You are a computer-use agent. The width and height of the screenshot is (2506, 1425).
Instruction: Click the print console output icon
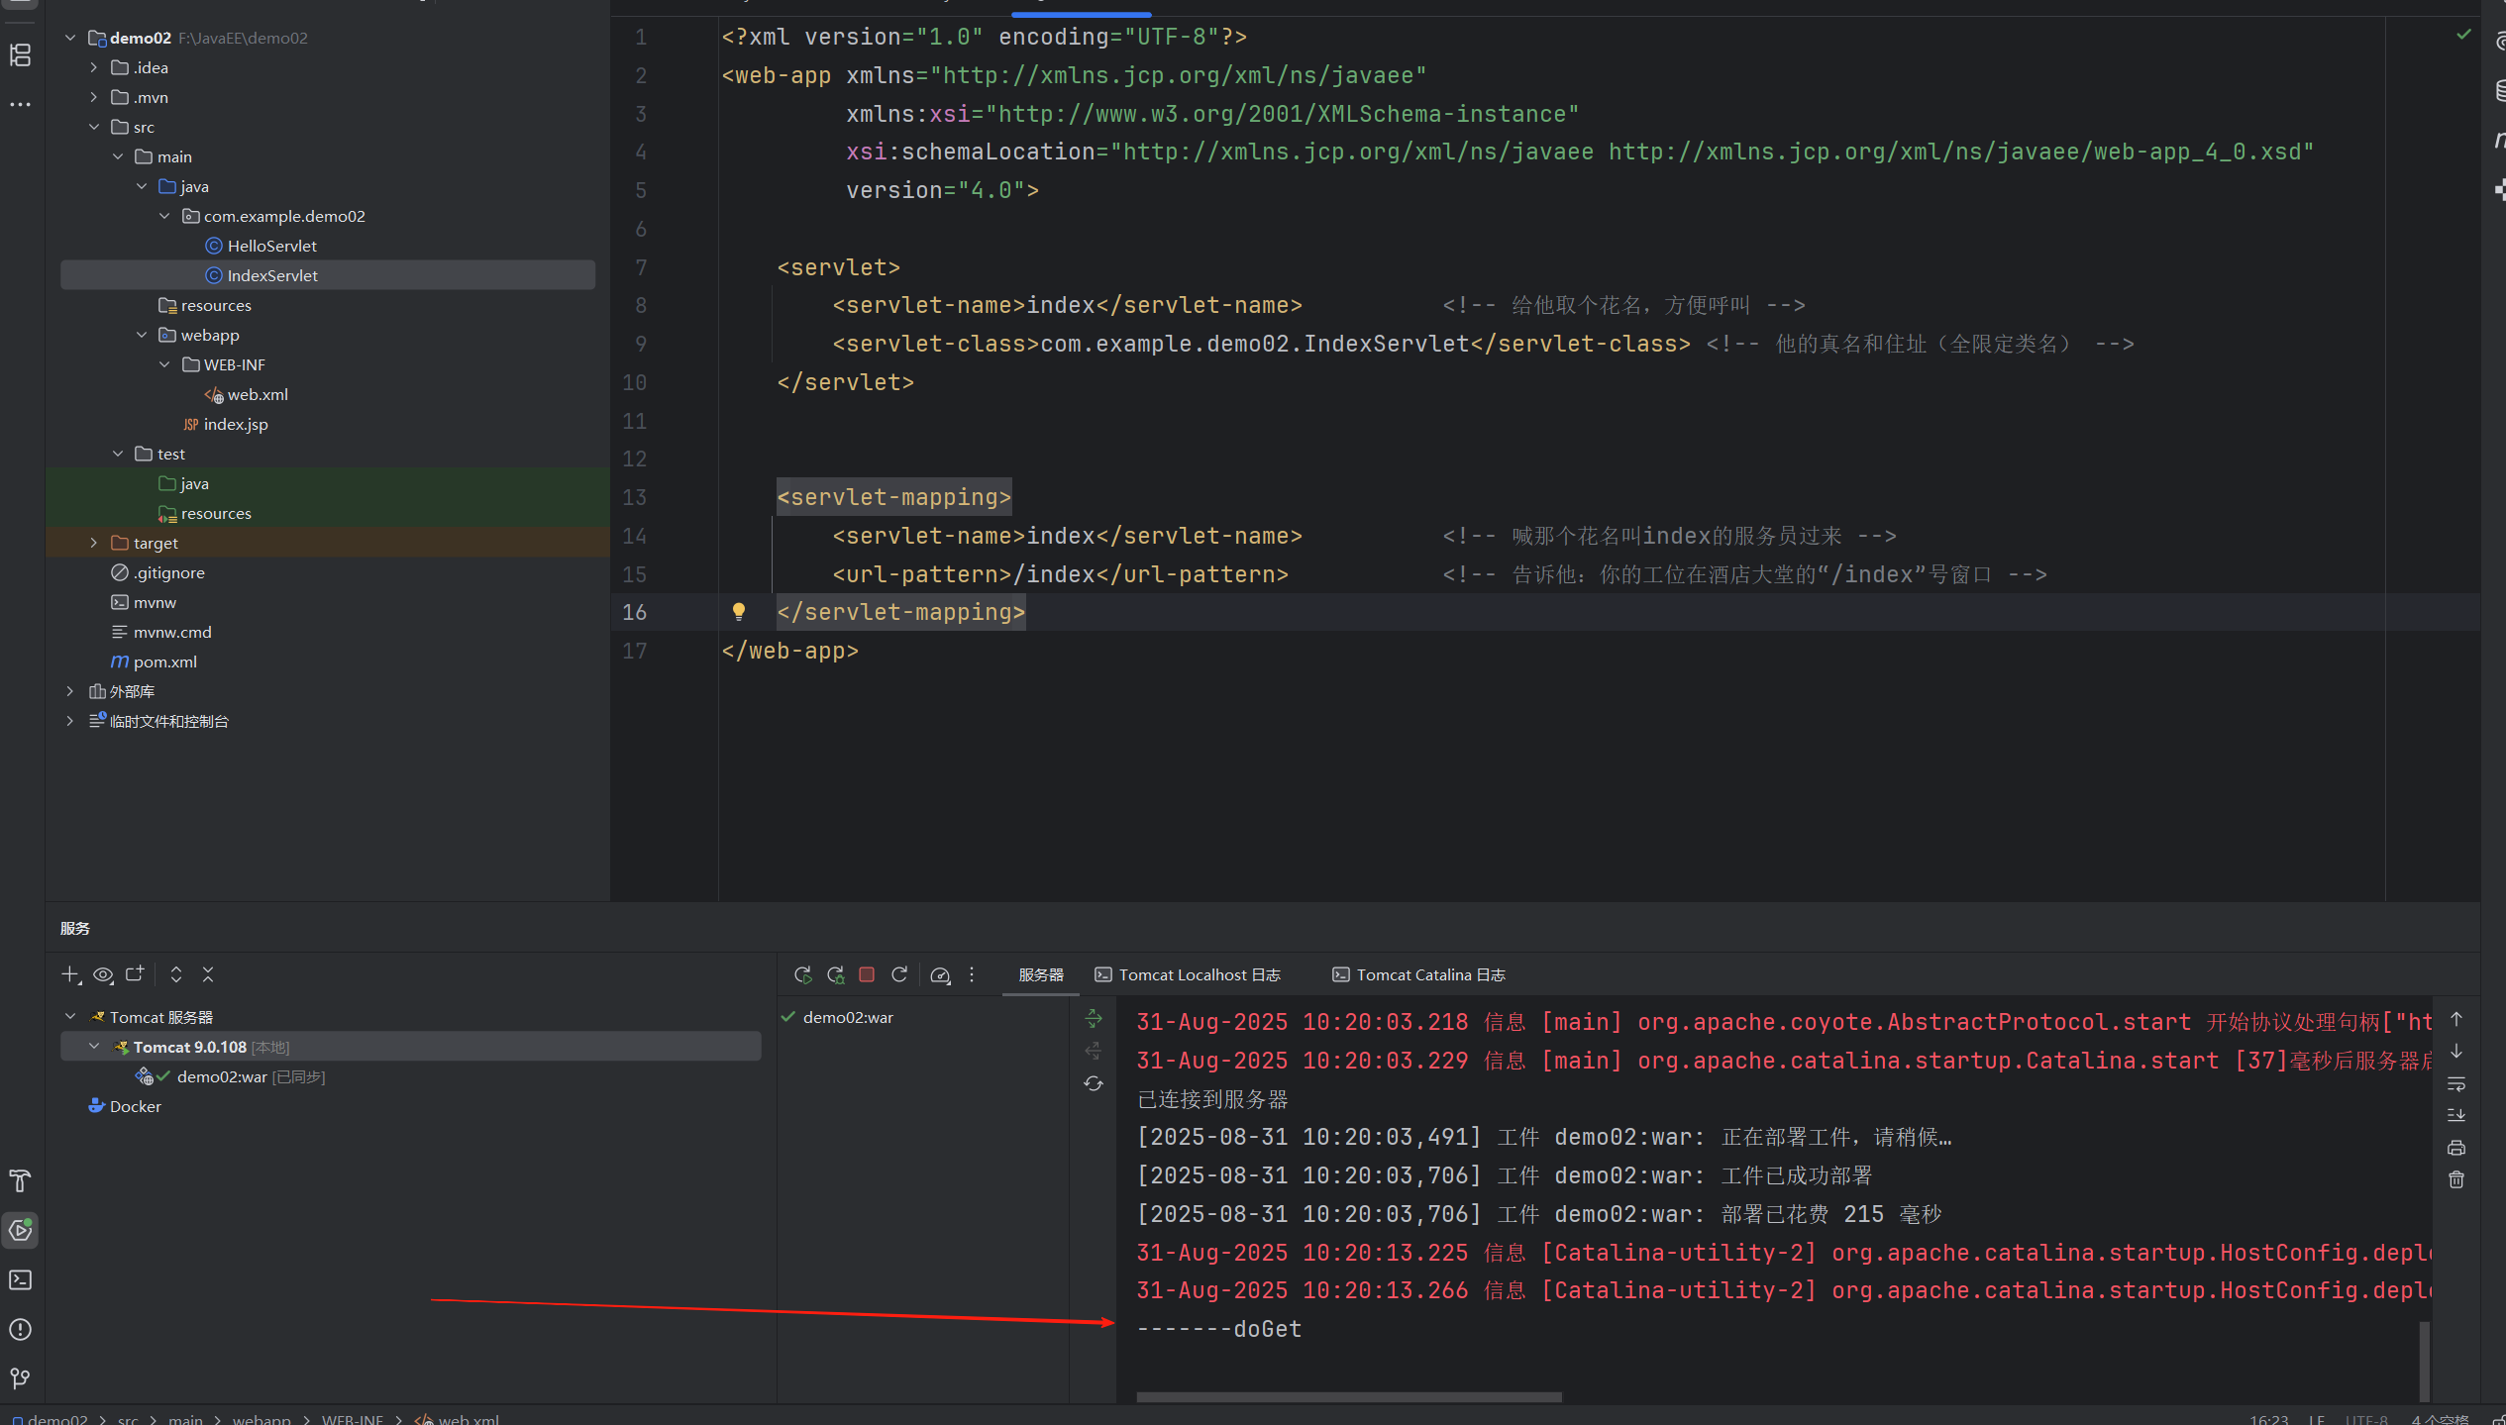pyautogui.click(x=2456, y=1148)
